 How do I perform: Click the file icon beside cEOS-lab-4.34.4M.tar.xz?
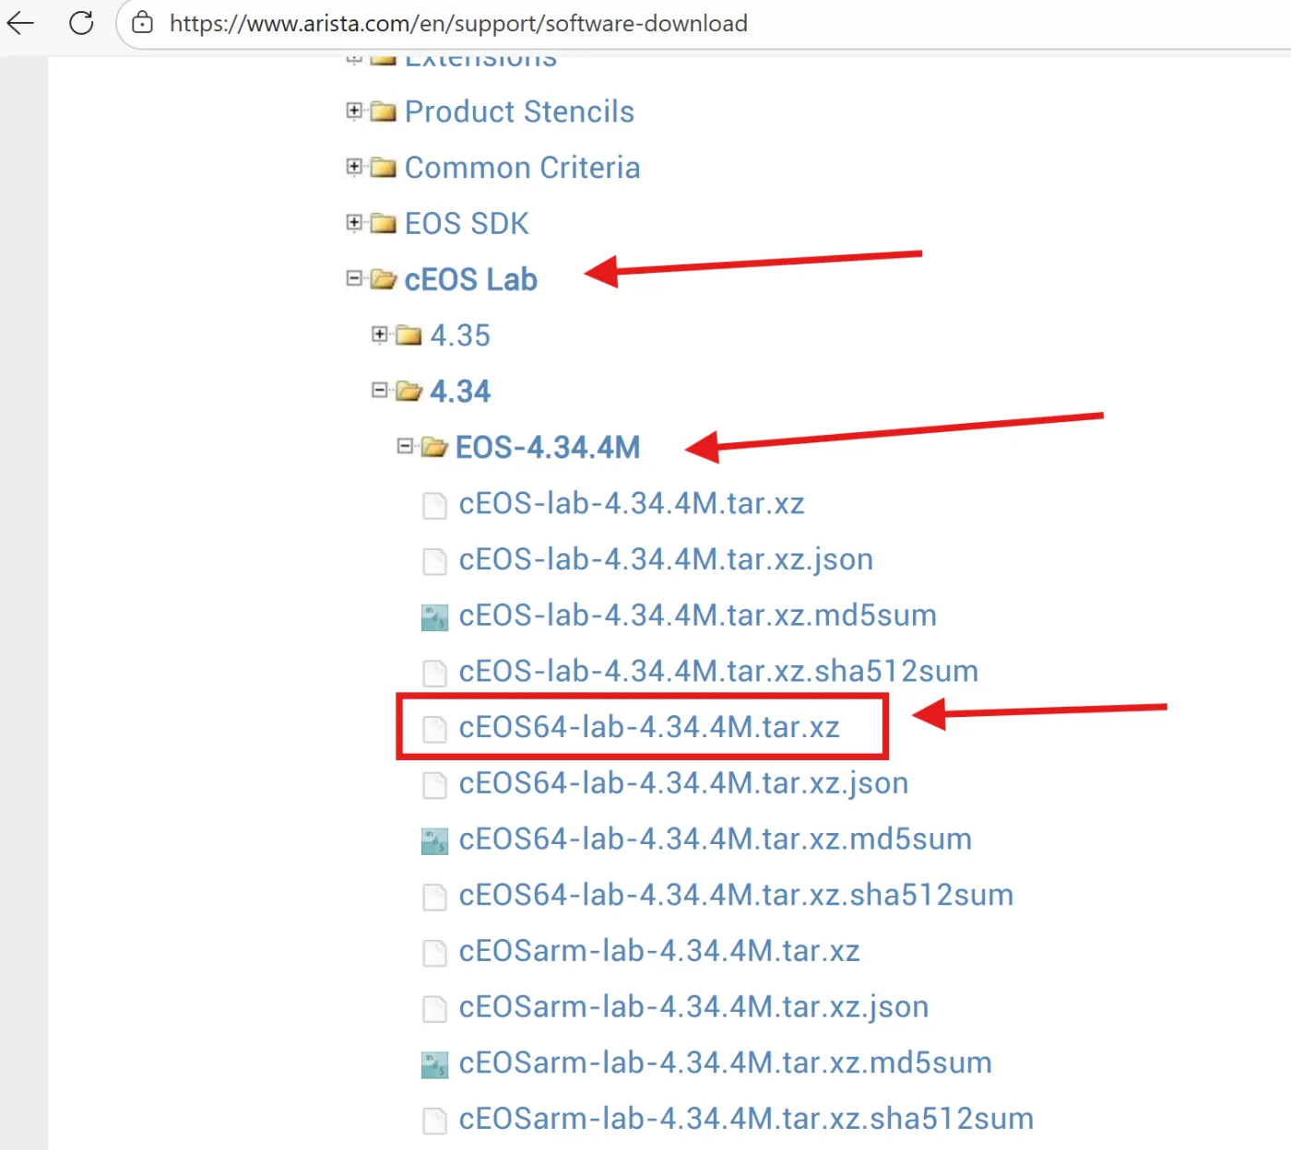click(x=433, y=505)
